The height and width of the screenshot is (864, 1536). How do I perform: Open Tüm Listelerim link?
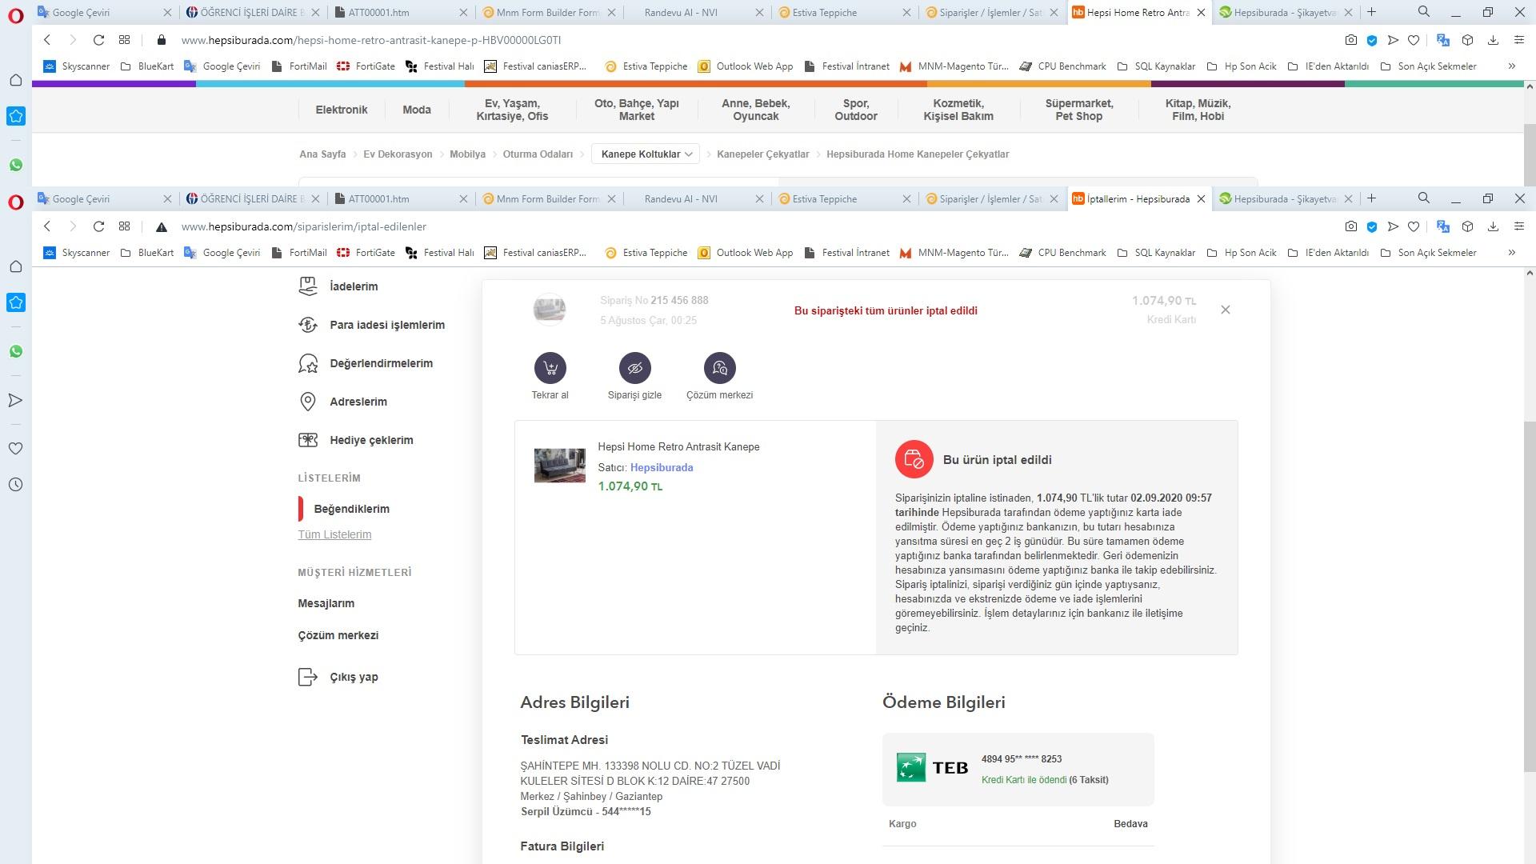point(334,534)
